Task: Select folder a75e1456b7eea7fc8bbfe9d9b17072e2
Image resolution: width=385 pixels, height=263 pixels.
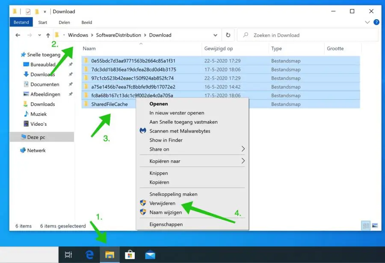Action: 220,87
